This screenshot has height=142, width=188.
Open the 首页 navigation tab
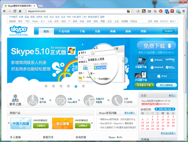click(46, 31)
